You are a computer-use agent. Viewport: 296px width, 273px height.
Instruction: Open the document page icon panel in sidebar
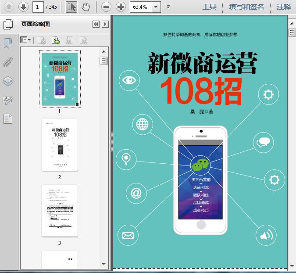click(x=8, y=119)
